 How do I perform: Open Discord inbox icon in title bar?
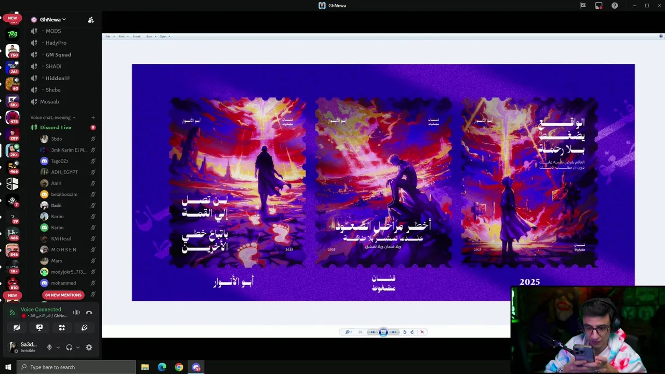pyautogui.click(x=599, y=6)
